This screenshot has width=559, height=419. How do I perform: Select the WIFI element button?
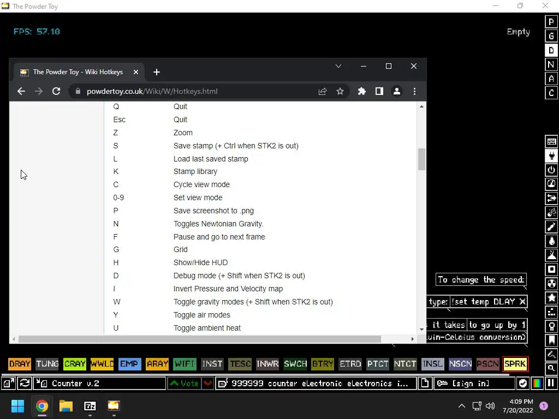click(x=185, y=364)
